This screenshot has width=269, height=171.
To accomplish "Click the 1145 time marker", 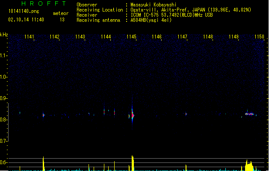I will (x=131, y=37).
